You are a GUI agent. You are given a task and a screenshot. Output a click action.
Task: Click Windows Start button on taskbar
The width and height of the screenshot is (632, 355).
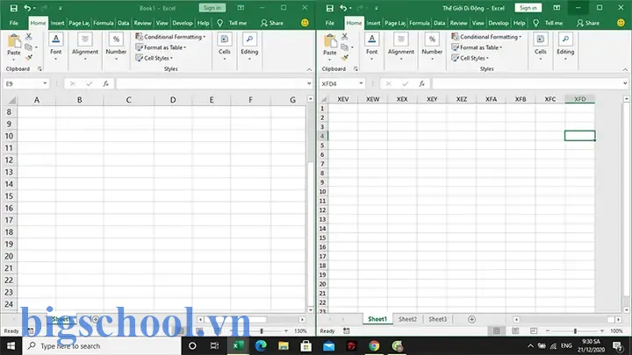11,346
